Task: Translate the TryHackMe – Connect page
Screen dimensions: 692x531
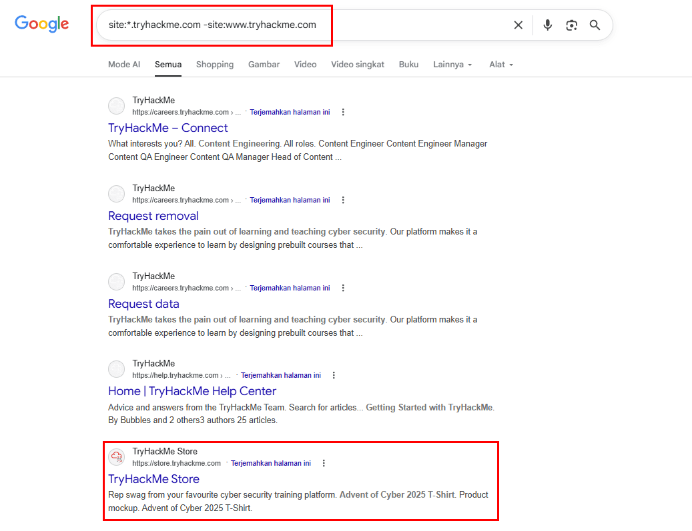Action: (x=290, y=112)
